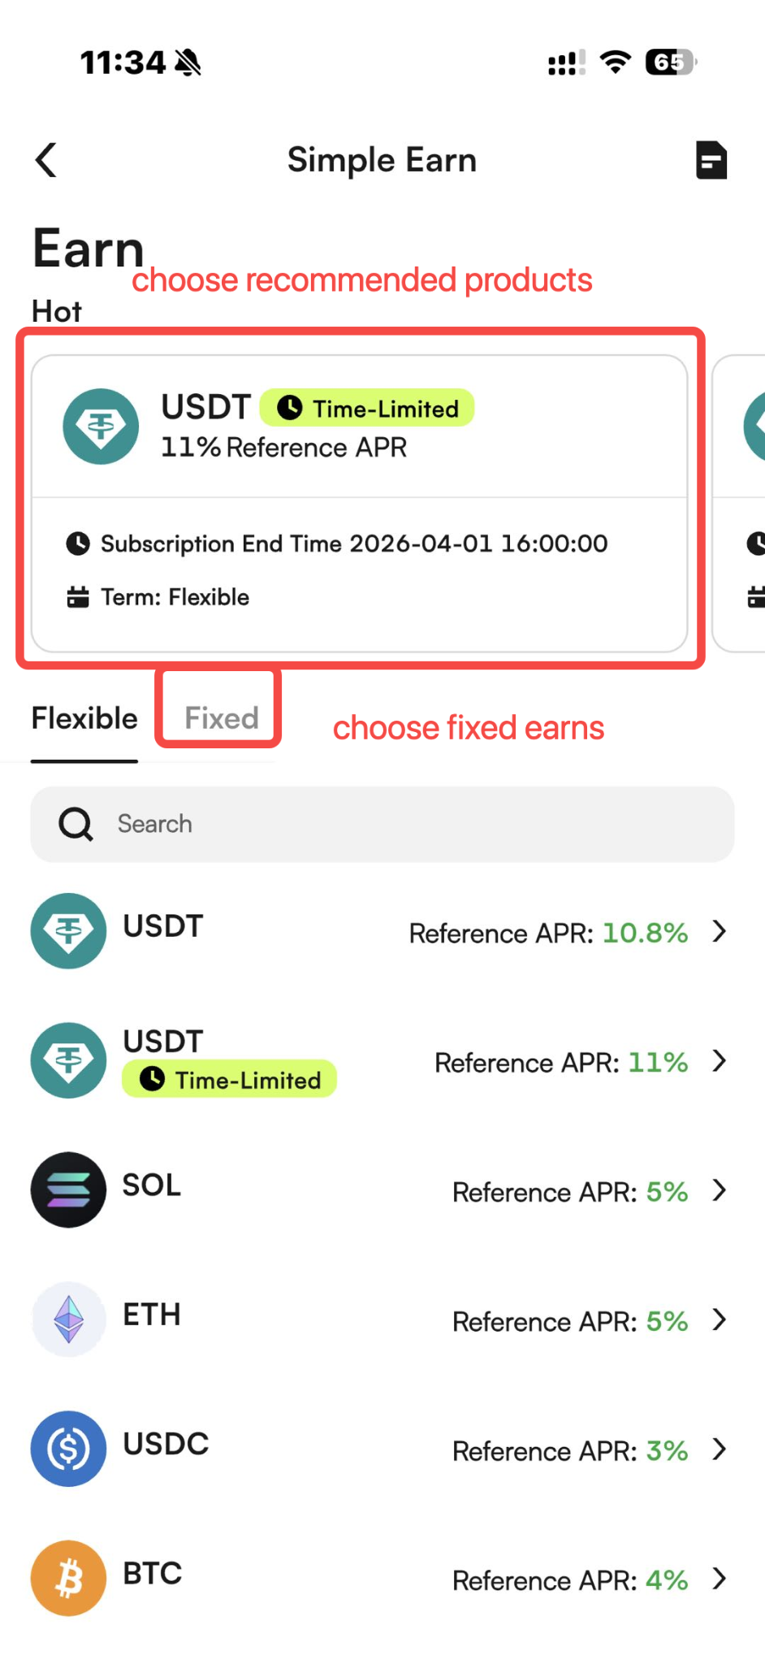Expand the BTC row chevron
The image size is (765, 1664).
pyautogui.click(x=719, y=1579)
